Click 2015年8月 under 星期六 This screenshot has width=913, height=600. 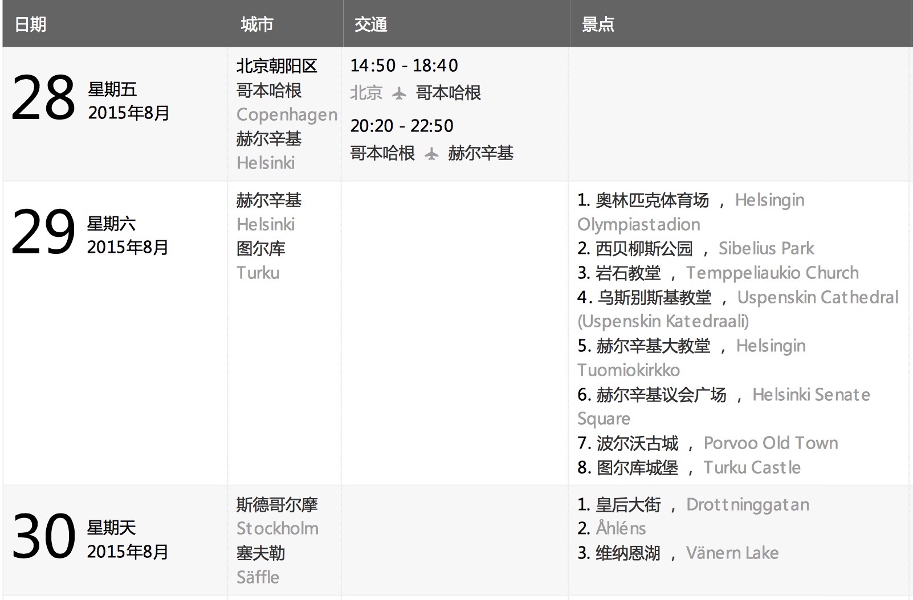coord(128,247)
